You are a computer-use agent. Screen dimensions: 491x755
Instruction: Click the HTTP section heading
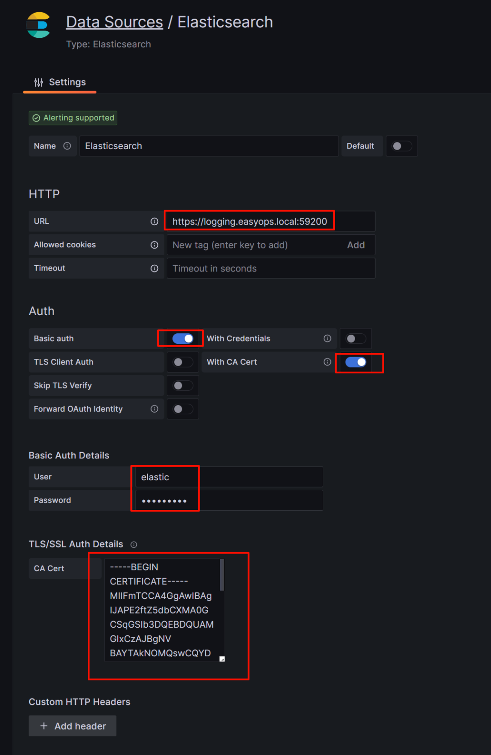[44, 194]
